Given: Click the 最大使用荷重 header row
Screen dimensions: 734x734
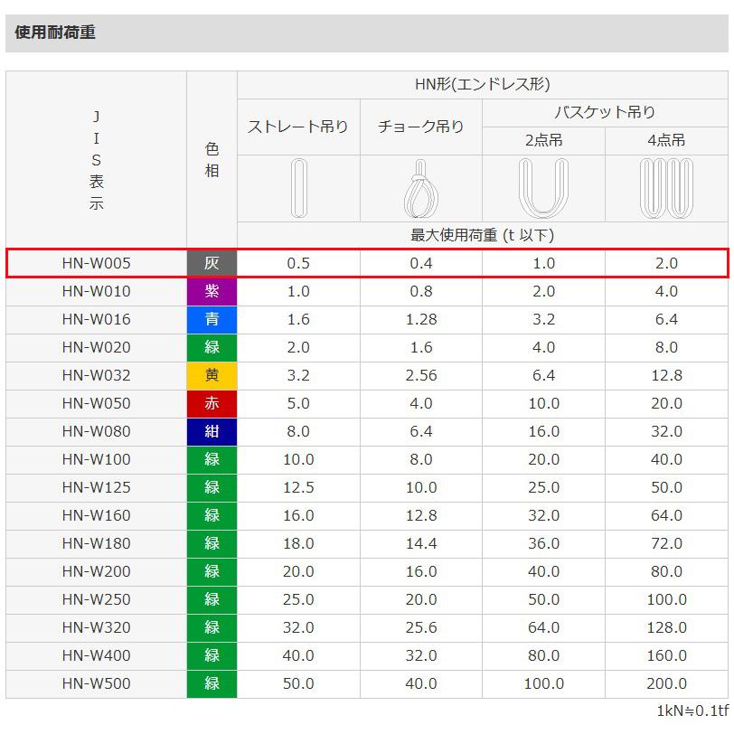Looking at the screenshot, I should (x=482, y=233).
